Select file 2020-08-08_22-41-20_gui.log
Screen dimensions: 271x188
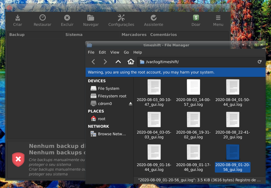point(233,125)
